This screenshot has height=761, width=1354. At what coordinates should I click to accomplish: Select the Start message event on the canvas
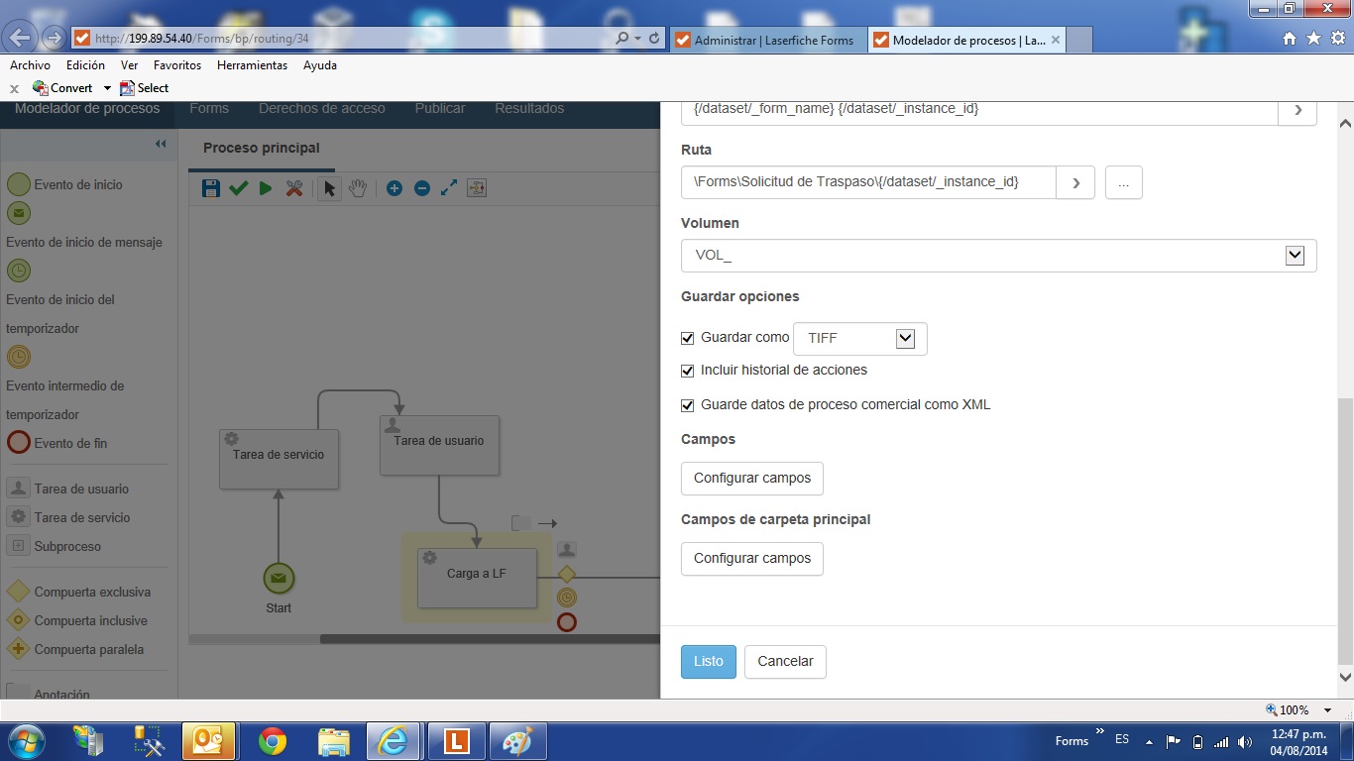(x=279, y=579)
